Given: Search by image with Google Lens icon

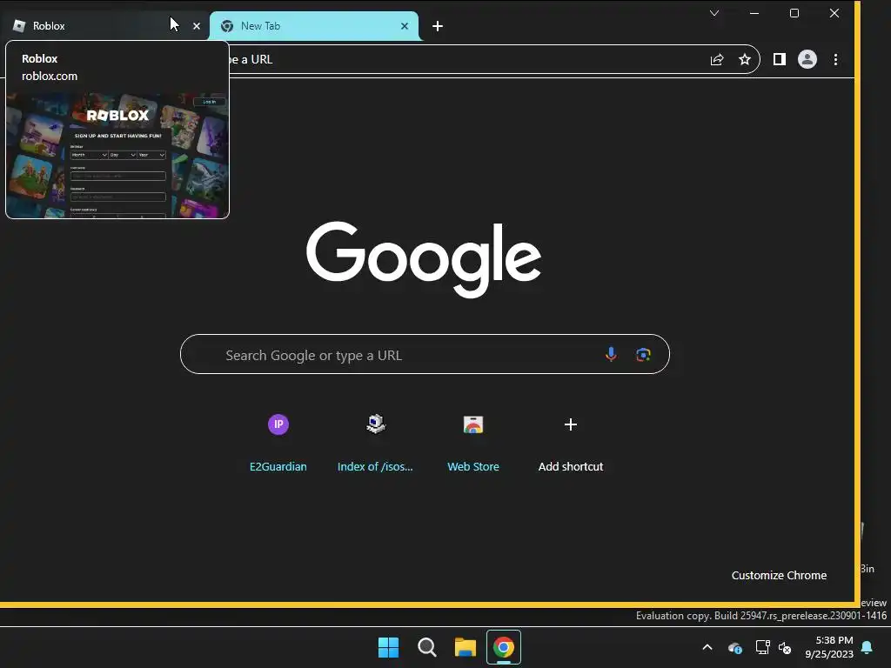Looking at the screenshot, I should coord(643,355).
